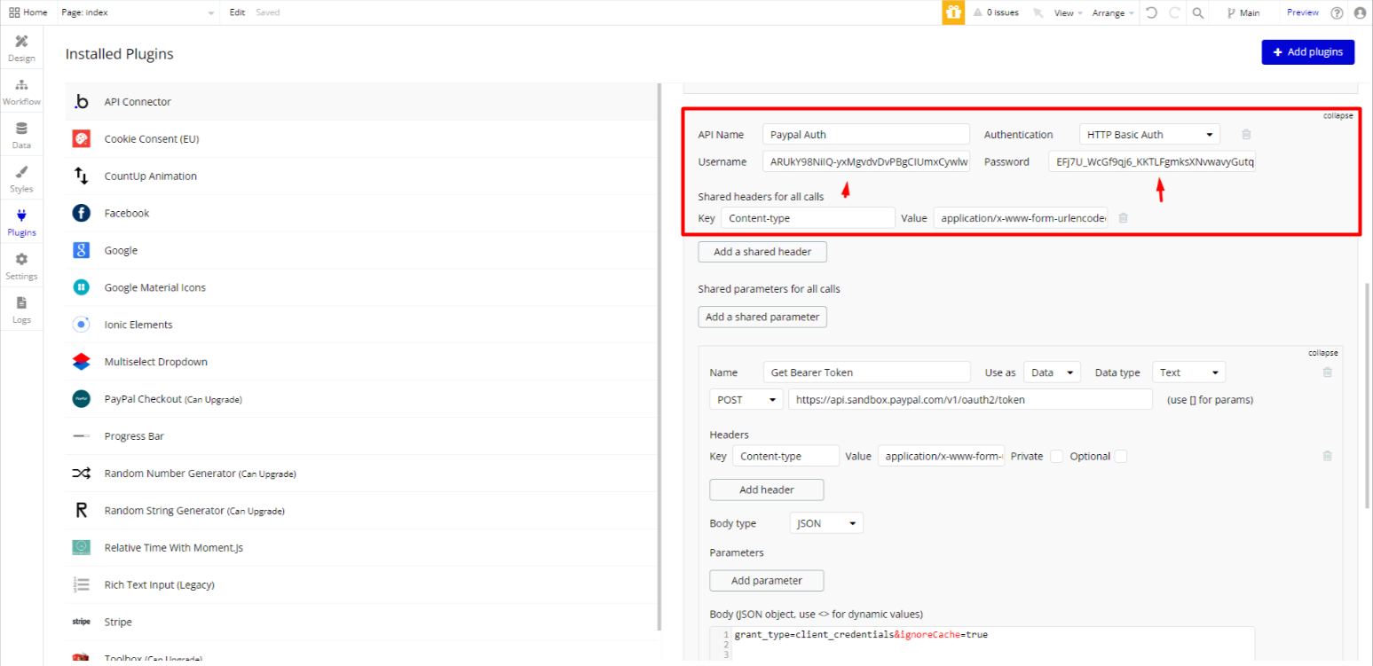Go to Home in top bar
Viewport: 1373px width, 666px height.
coord(28,12)
